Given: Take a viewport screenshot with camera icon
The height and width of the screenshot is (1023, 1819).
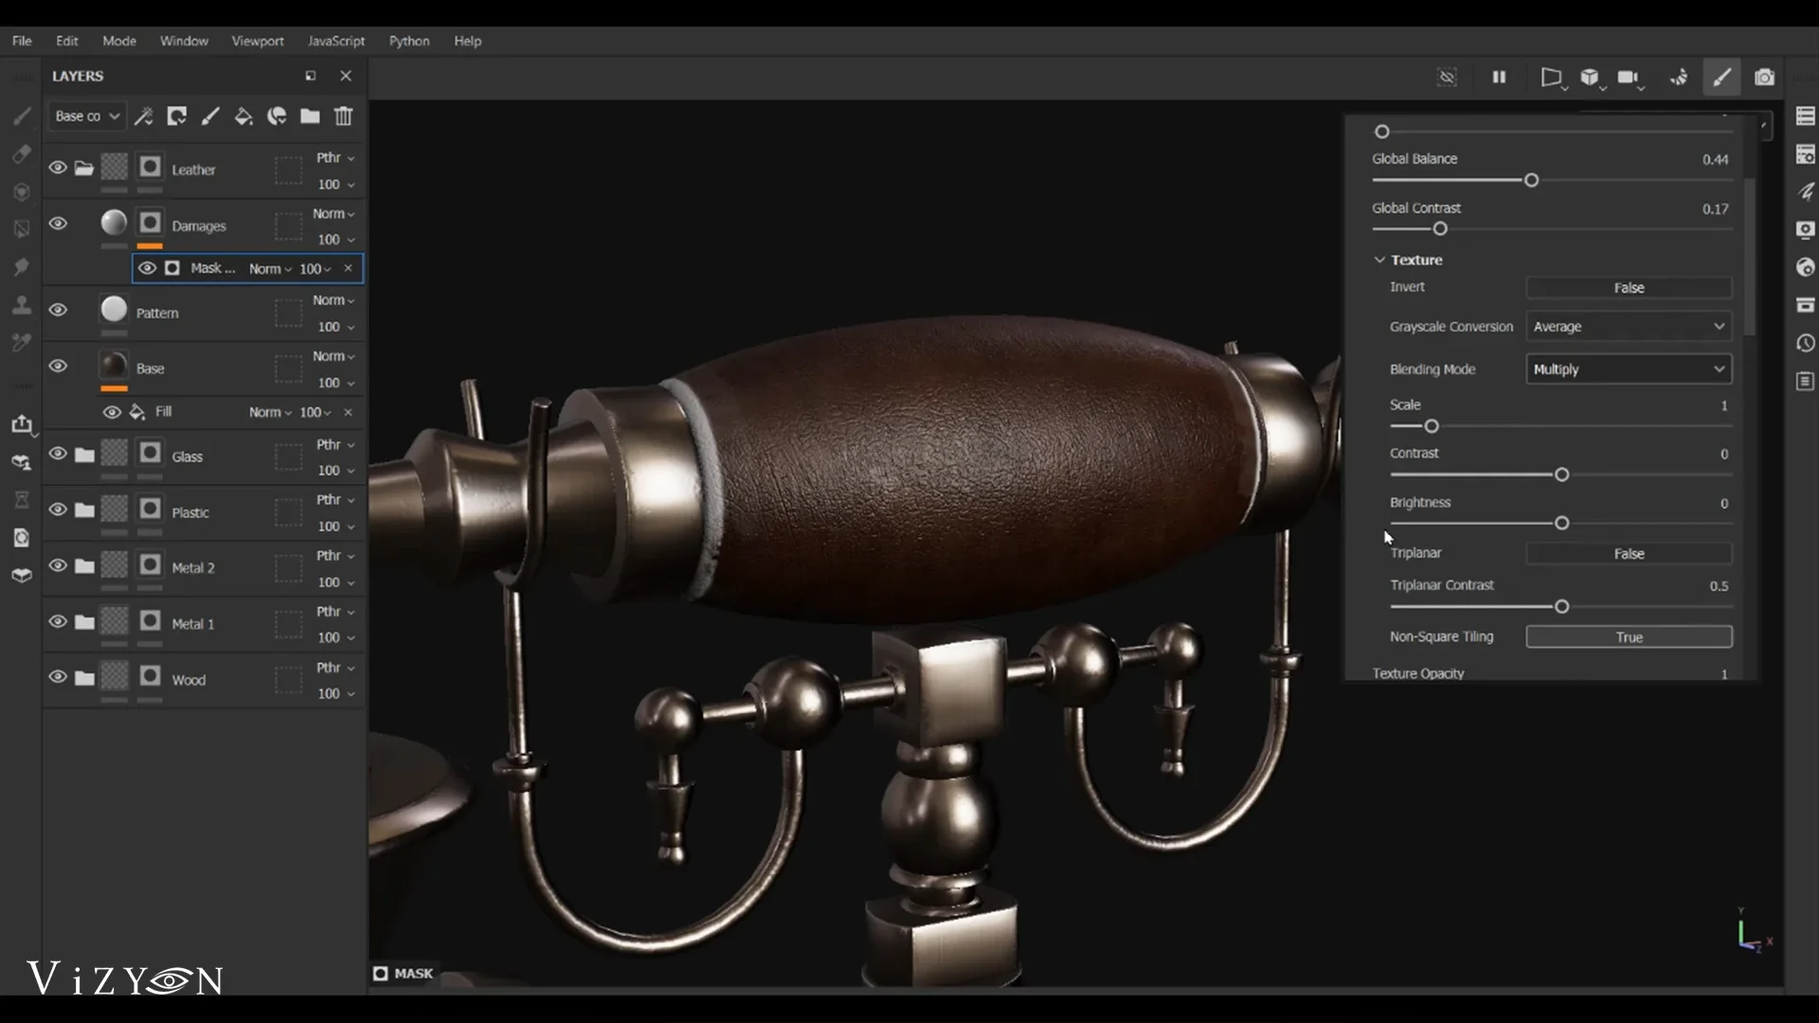Looking at the screenshot, I should [x=1765, y=77].
